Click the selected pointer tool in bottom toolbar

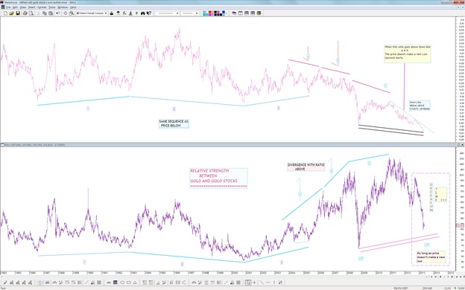[x=248, y=283]
